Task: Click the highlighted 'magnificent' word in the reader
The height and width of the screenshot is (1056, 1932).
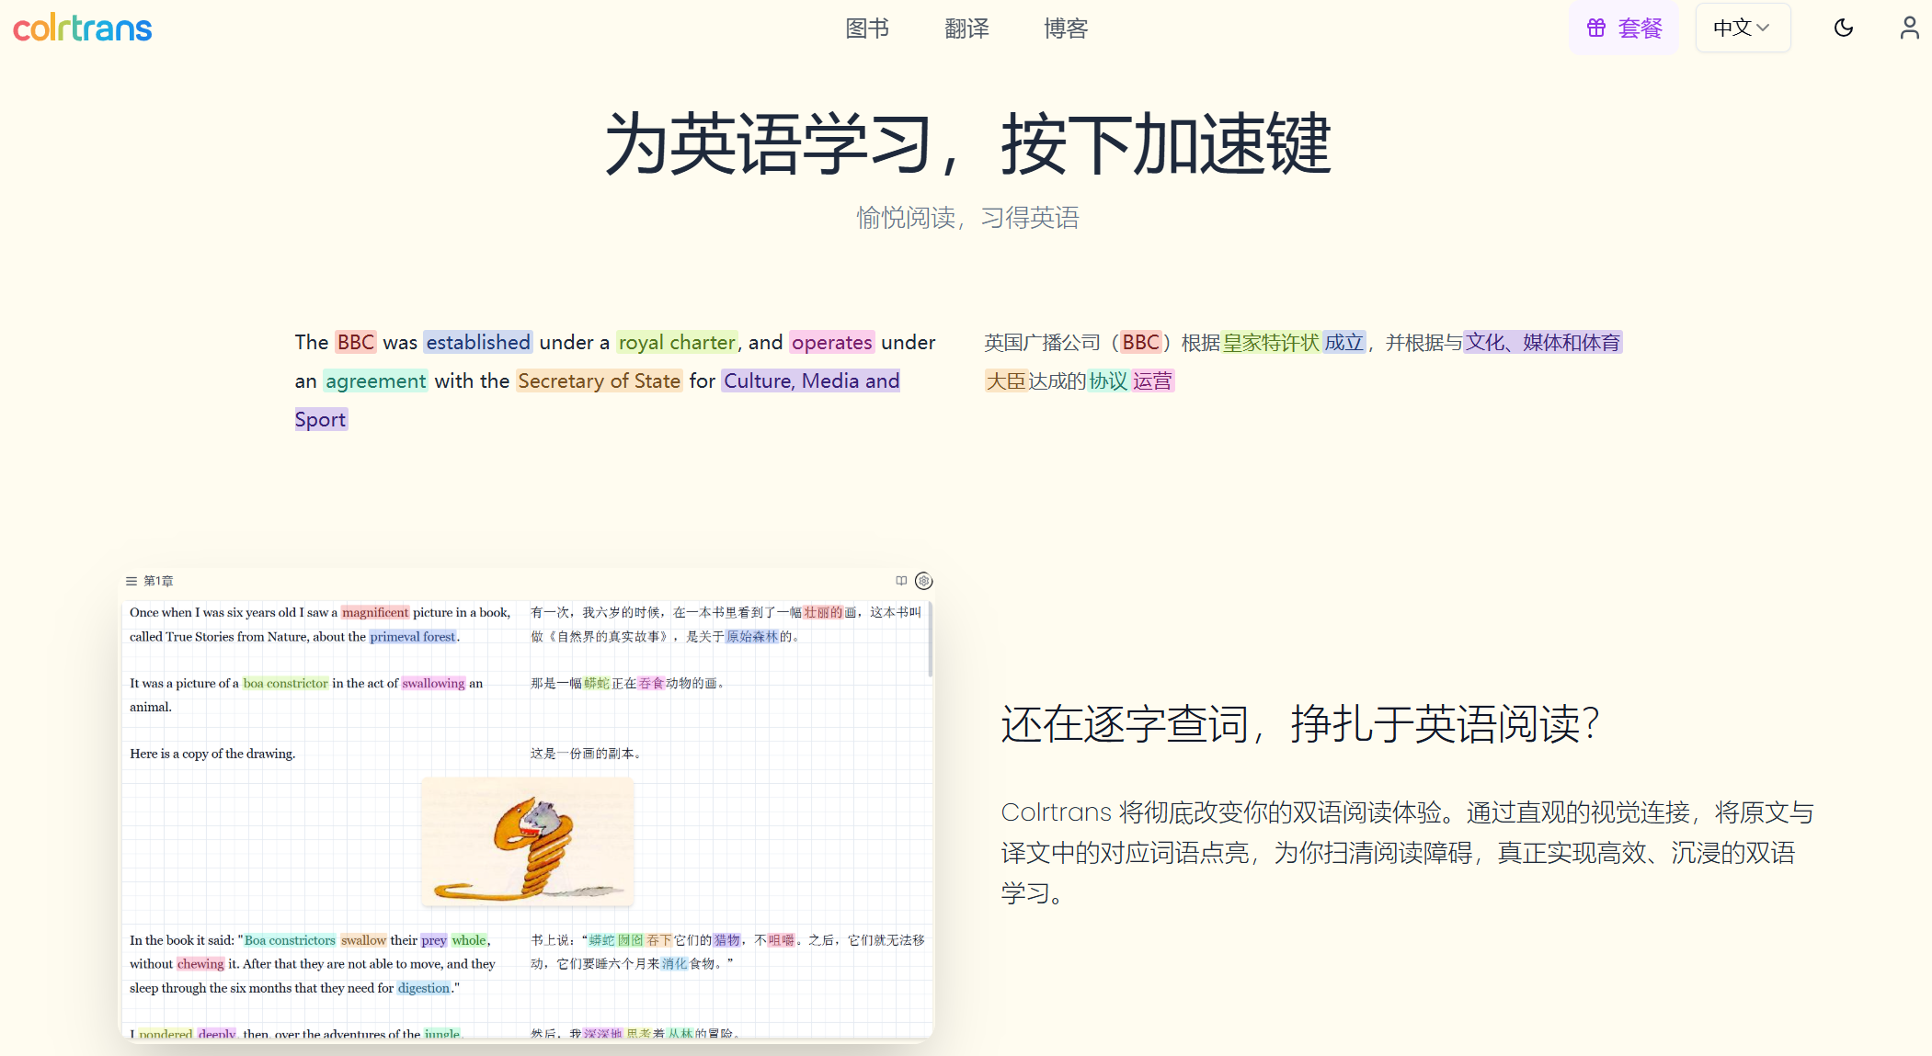Action: point(375,612)
